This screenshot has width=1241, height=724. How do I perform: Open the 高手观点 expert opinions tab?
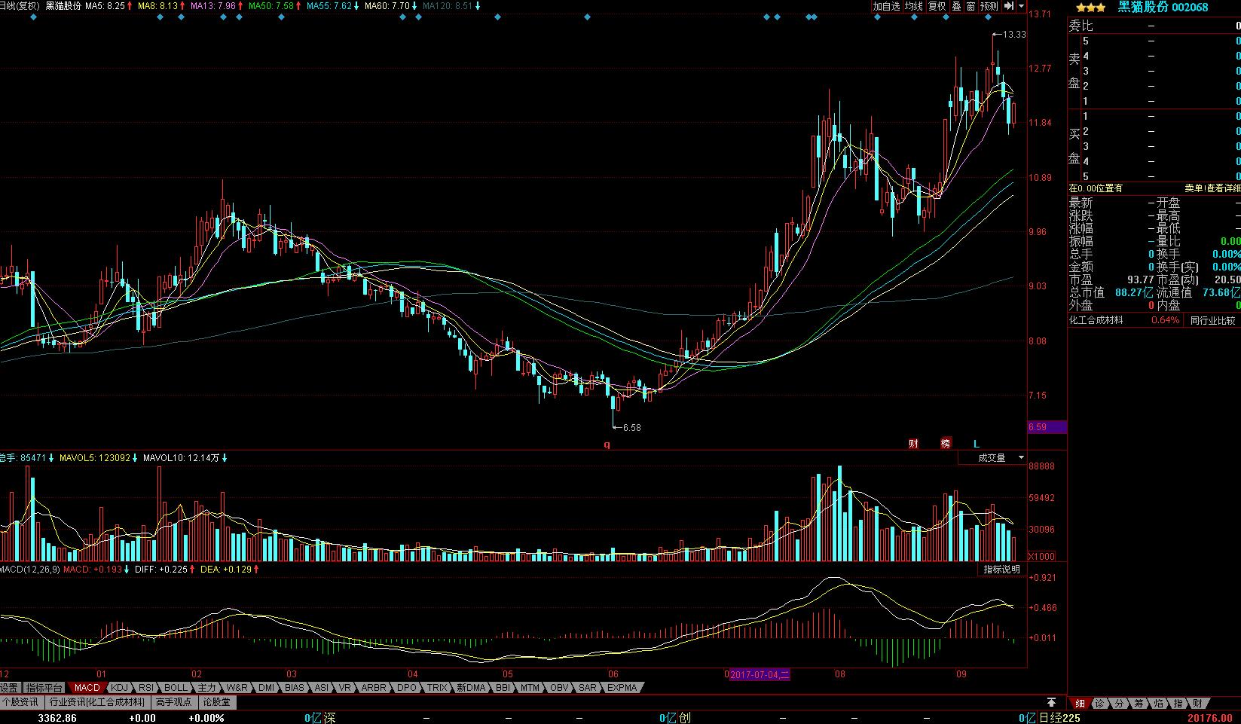[174, 702]
